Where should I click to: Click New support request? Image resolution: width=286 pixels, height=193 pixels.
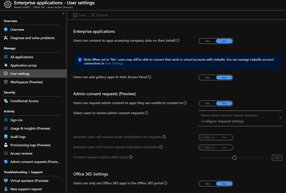pos(6,189)
